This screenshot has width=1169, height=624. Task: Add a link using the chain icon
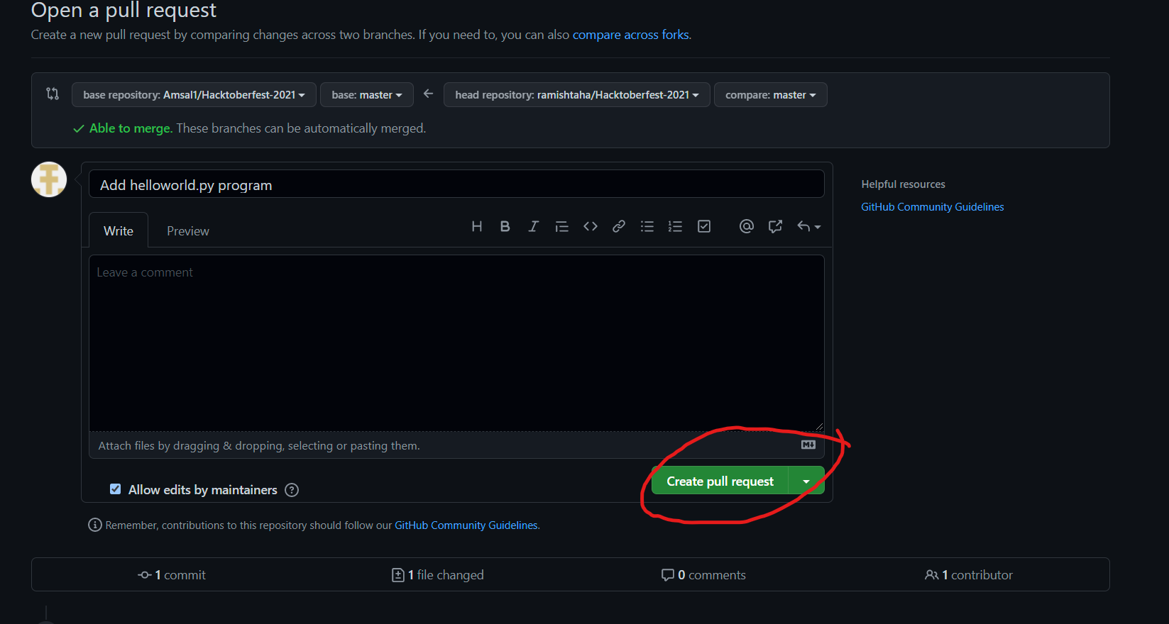(619, 226)
